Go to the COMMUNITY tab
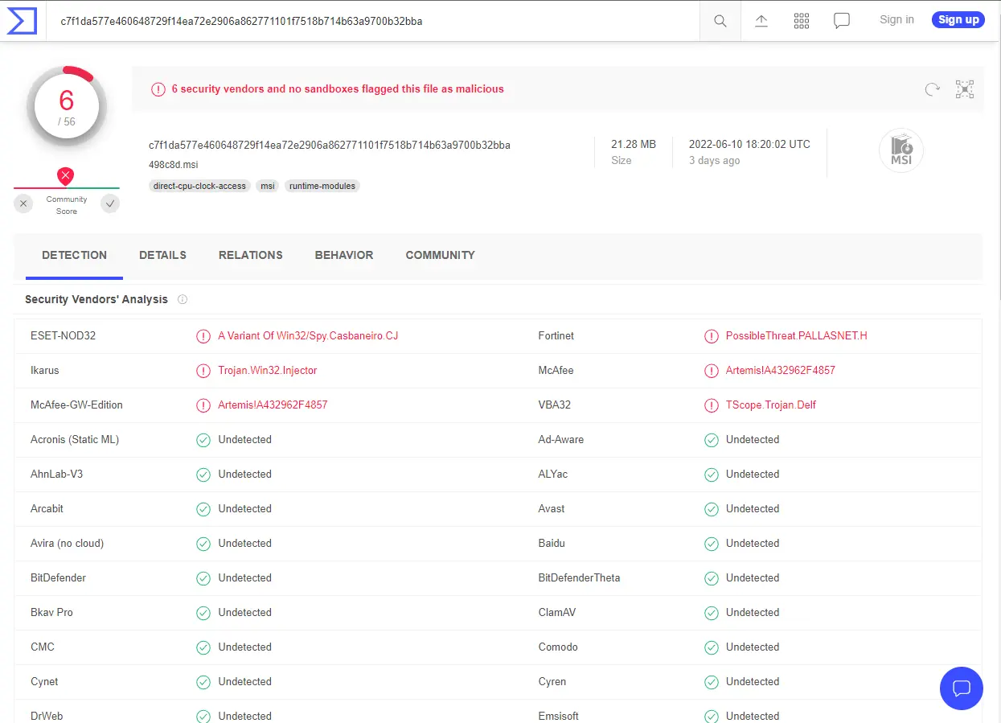Screen dimensions: 1001x723 (440, 255)
